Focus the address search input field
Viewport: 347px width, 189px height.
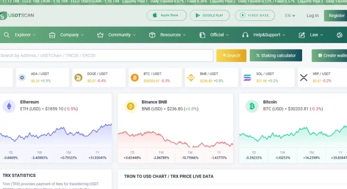point(106,55)
